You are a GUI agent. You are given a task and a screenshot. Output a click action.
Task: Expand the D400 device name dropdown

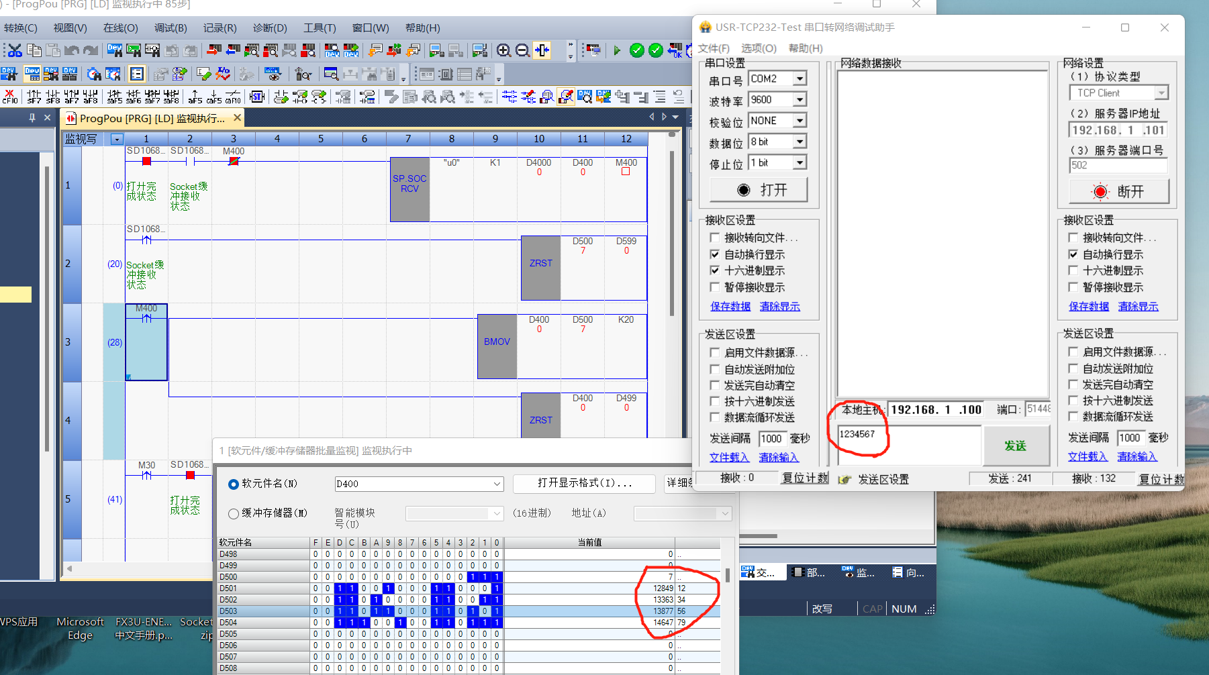click(x=497, y=484)
